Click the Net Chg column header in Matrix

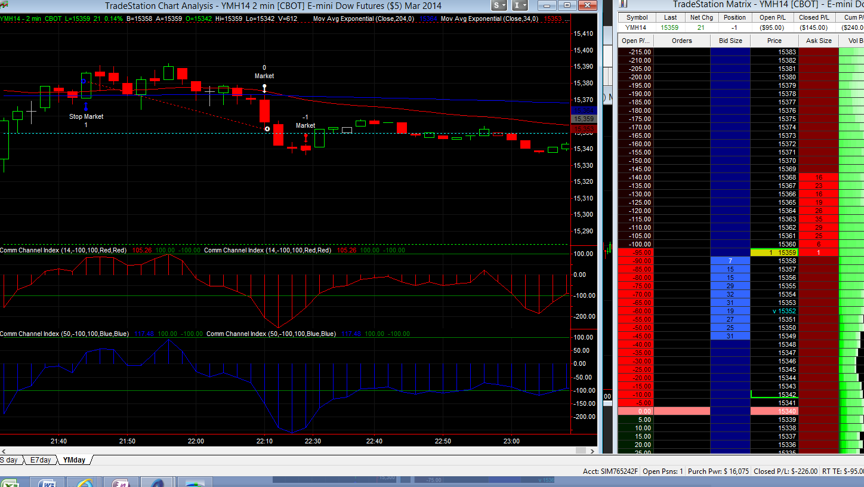coord(701,17)
